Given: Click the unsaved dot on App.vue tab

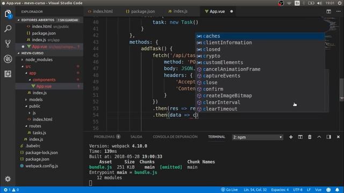Looking at the screenshot, I should 232,11.
